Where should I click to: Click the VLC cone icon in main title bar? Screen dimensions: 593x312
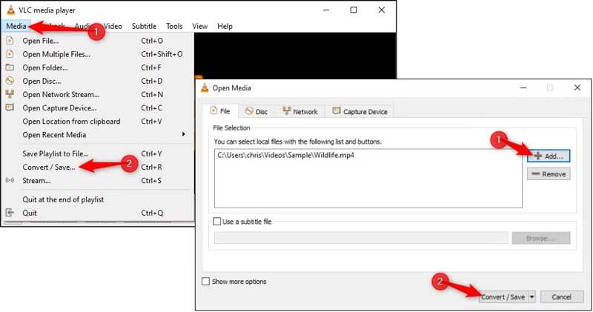click(x=11, y=10)
